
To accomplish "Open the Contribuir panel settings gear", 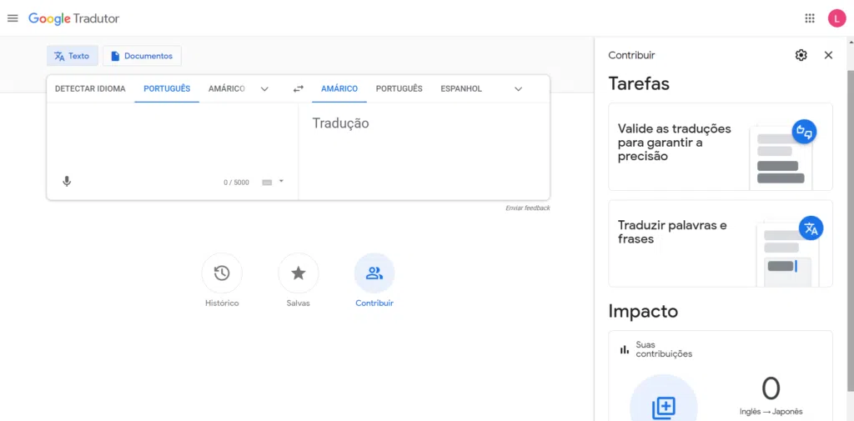I will point(801,55).
